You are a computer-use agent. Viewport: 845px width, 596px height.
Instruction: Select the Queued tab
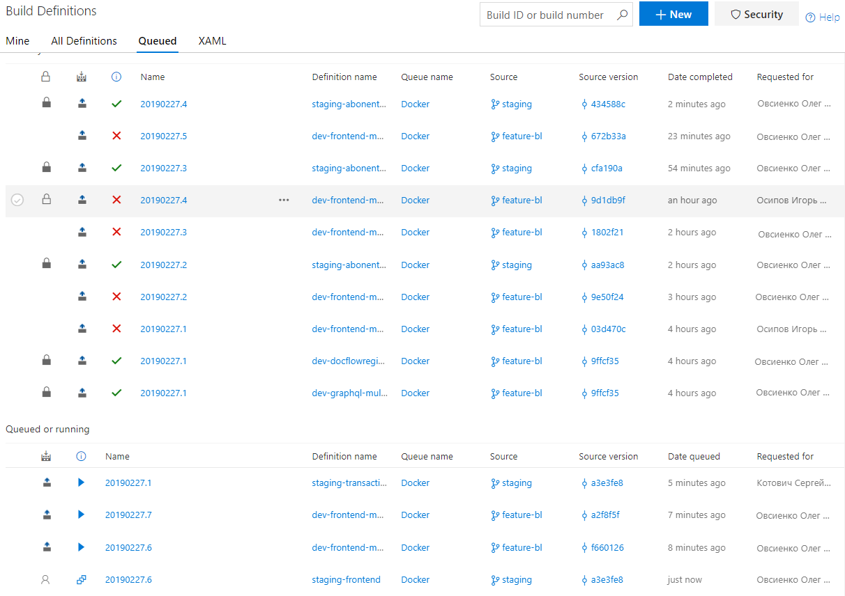coord(158,41)
